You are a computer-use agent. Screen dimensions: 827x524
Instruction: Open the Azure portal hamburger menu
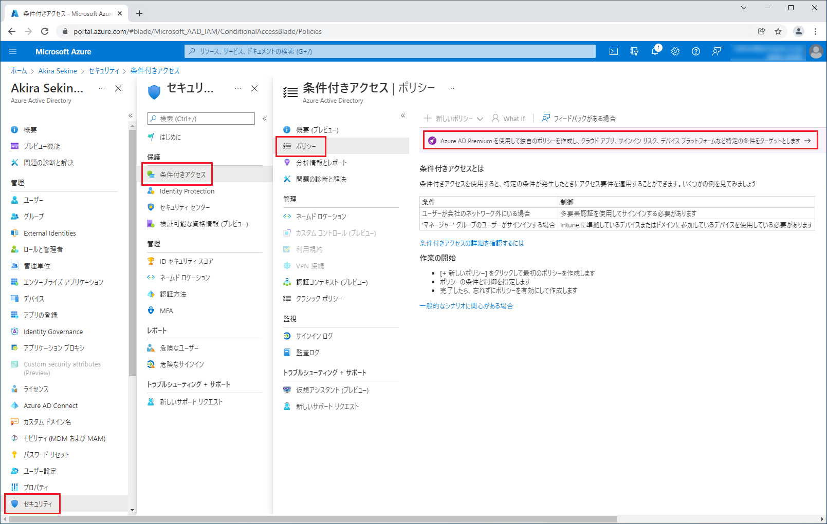tap(13, 51)
